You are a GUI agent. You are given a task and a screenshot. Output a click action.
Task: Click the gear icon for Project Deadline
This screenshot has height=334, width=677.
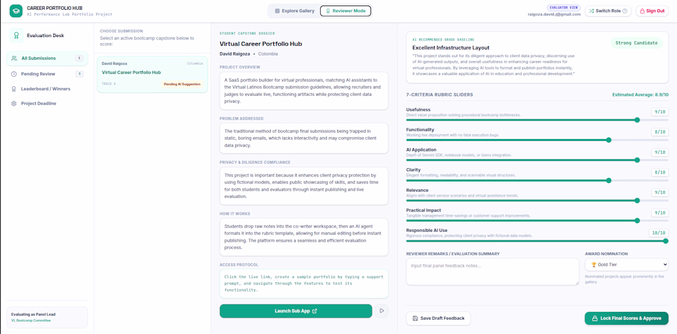14,103
